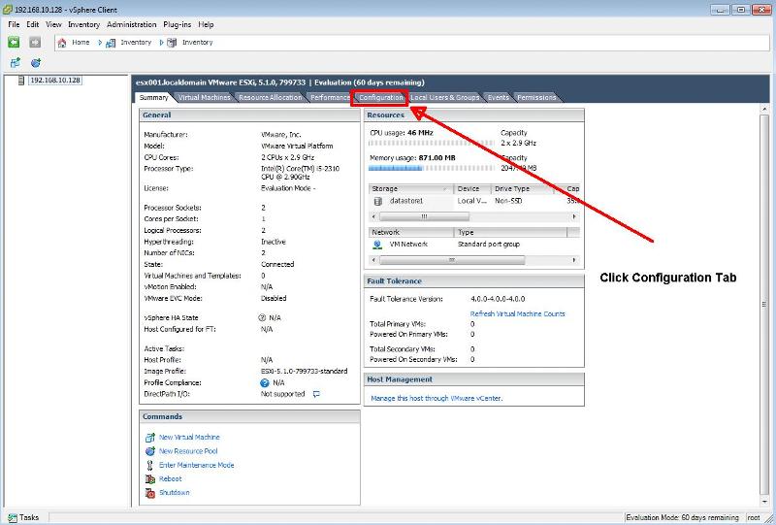
Task: Open the DirectPath I/O info bubble icon
Action: click(316, 394)
